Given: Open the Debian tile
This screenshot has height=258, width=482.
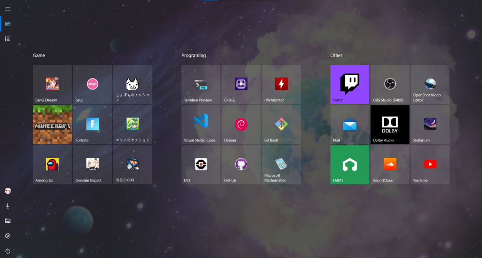Looking at the screenshot, I should coord(241,124).
